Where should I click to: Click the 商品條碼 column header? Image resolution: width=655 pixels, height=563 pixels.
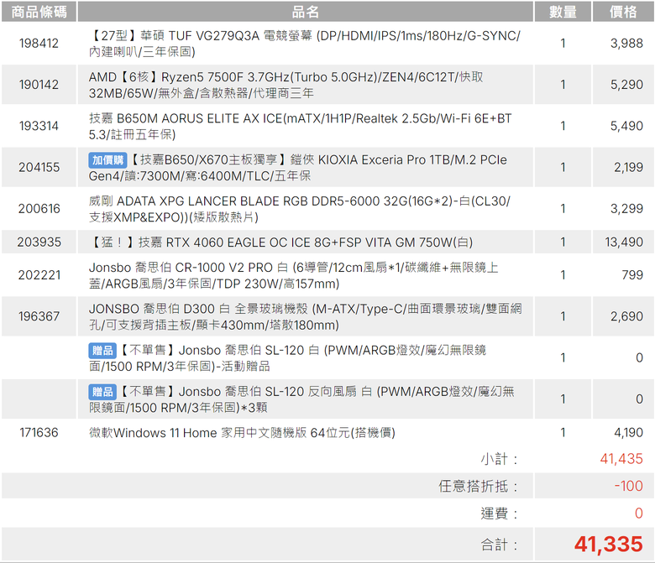[39, 12]
